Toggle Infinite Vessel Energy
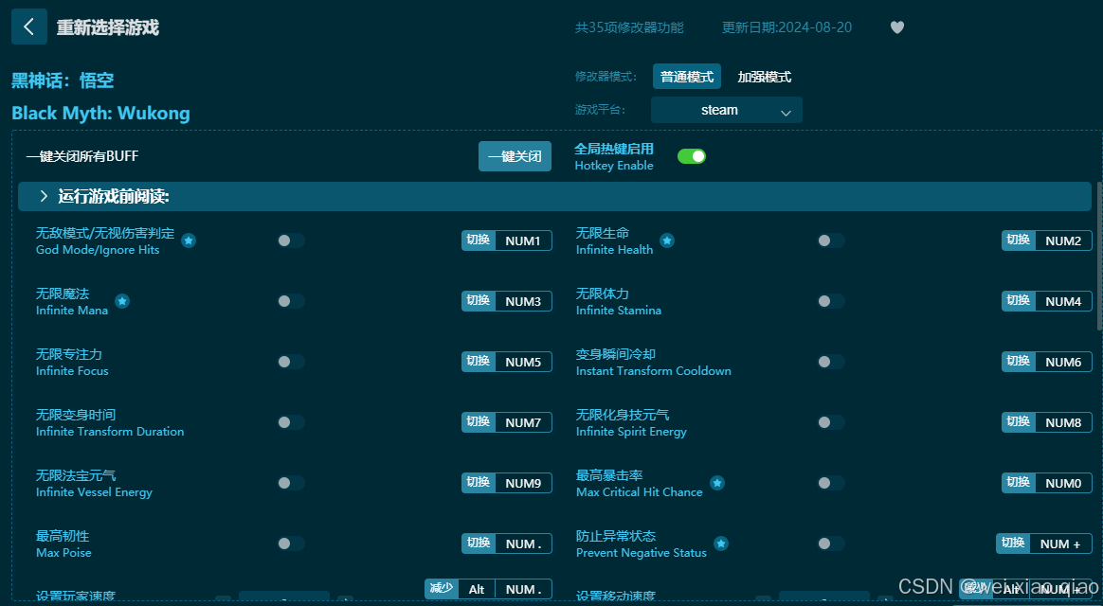Image resolution: width=1103 pixels, height=606 pixels. [291, 482]
